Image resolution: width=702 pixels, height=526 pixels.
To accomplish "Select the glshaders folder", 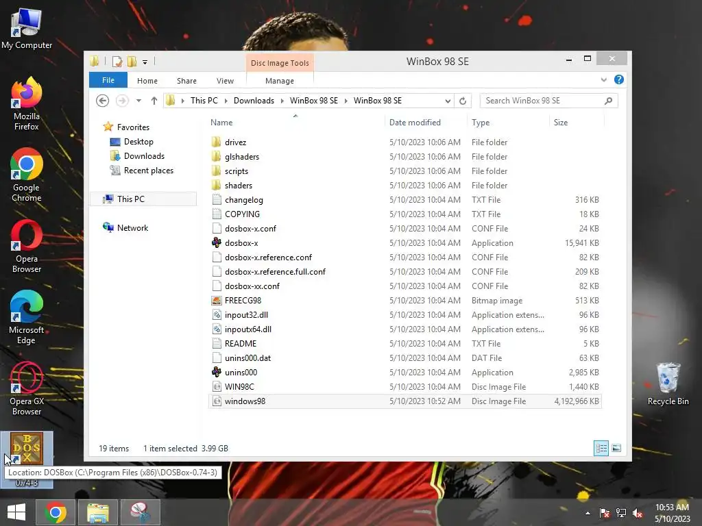I will (405, 157).
